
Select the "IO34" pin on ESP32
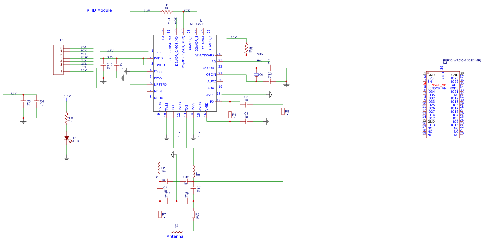point(431,92)
